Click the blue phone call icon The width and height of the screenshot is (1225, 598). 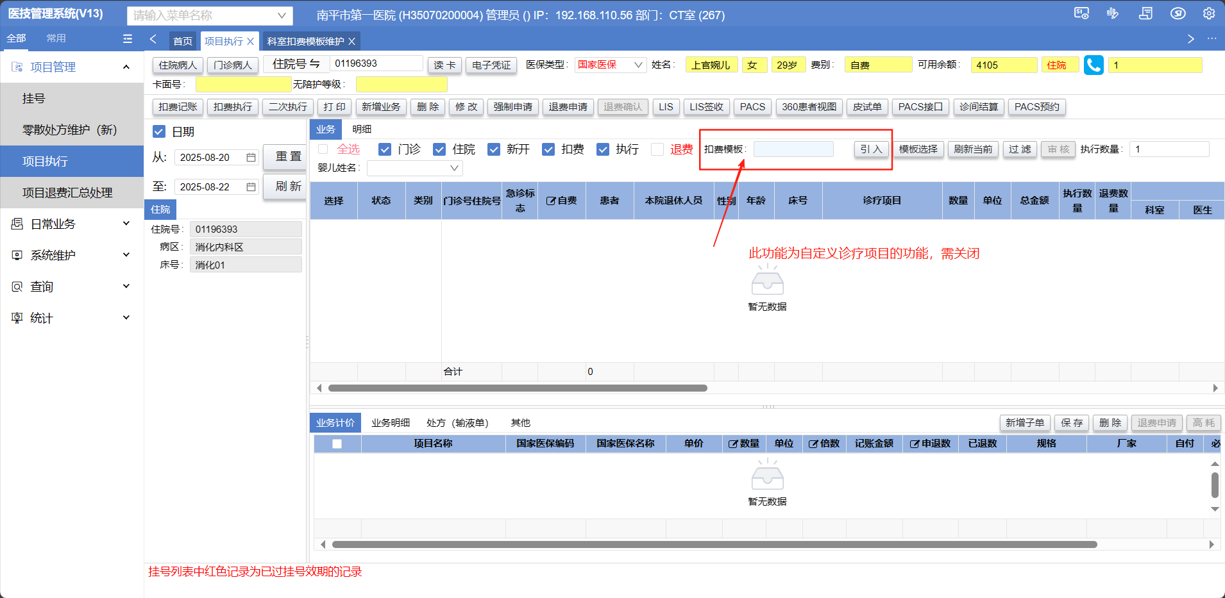pyautogui.click(x=1094, y=65)
